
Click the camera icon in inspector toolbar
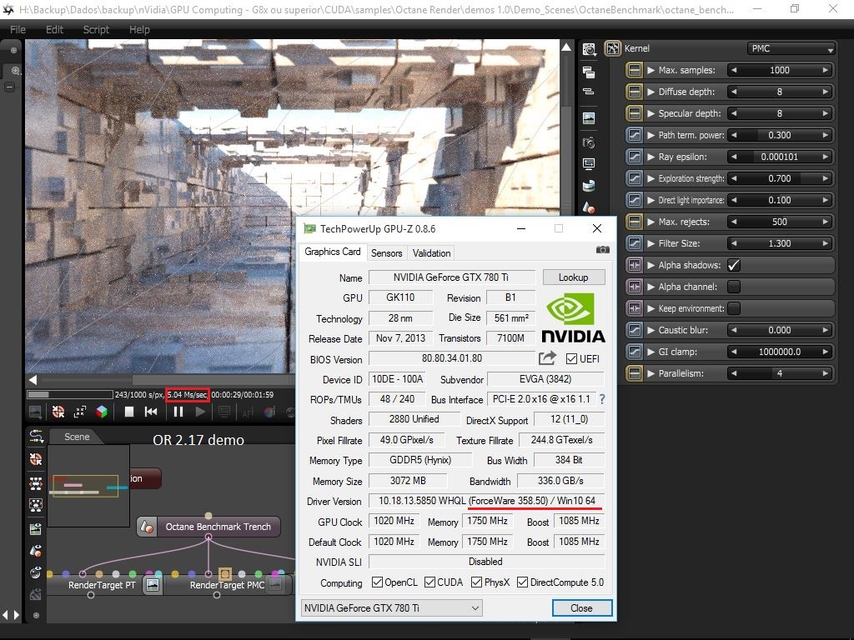(589, 142)
